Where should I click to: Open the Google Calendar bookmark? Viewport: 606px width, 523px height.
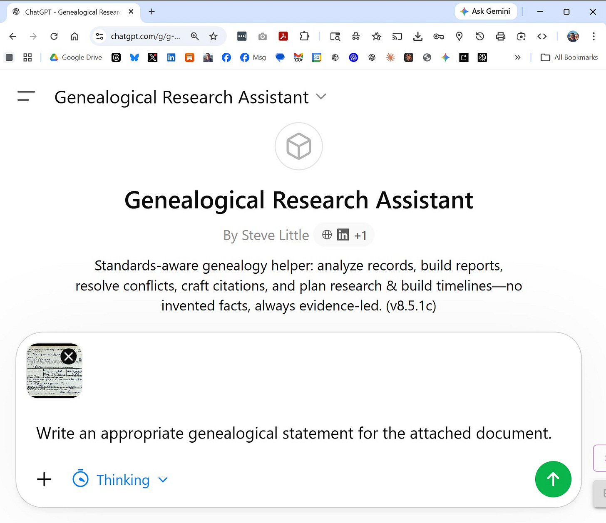click(x=317, y=57)
